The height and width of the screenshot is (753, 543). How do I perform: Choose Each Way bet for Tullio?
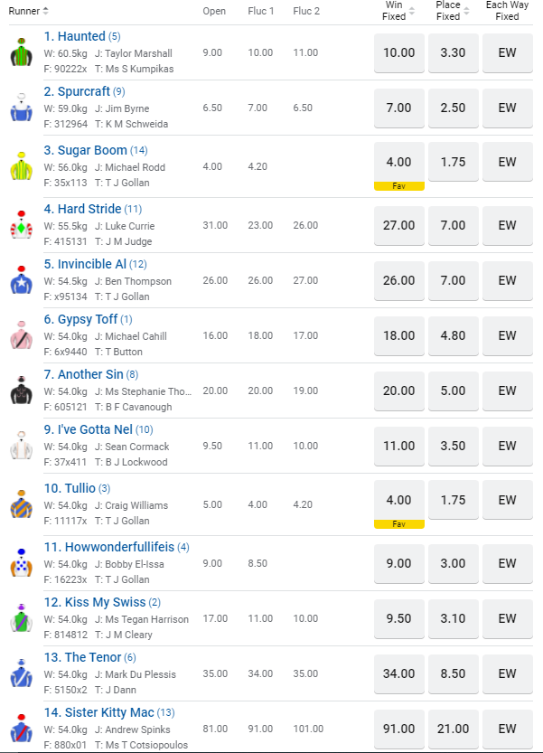tap(507, 500)
